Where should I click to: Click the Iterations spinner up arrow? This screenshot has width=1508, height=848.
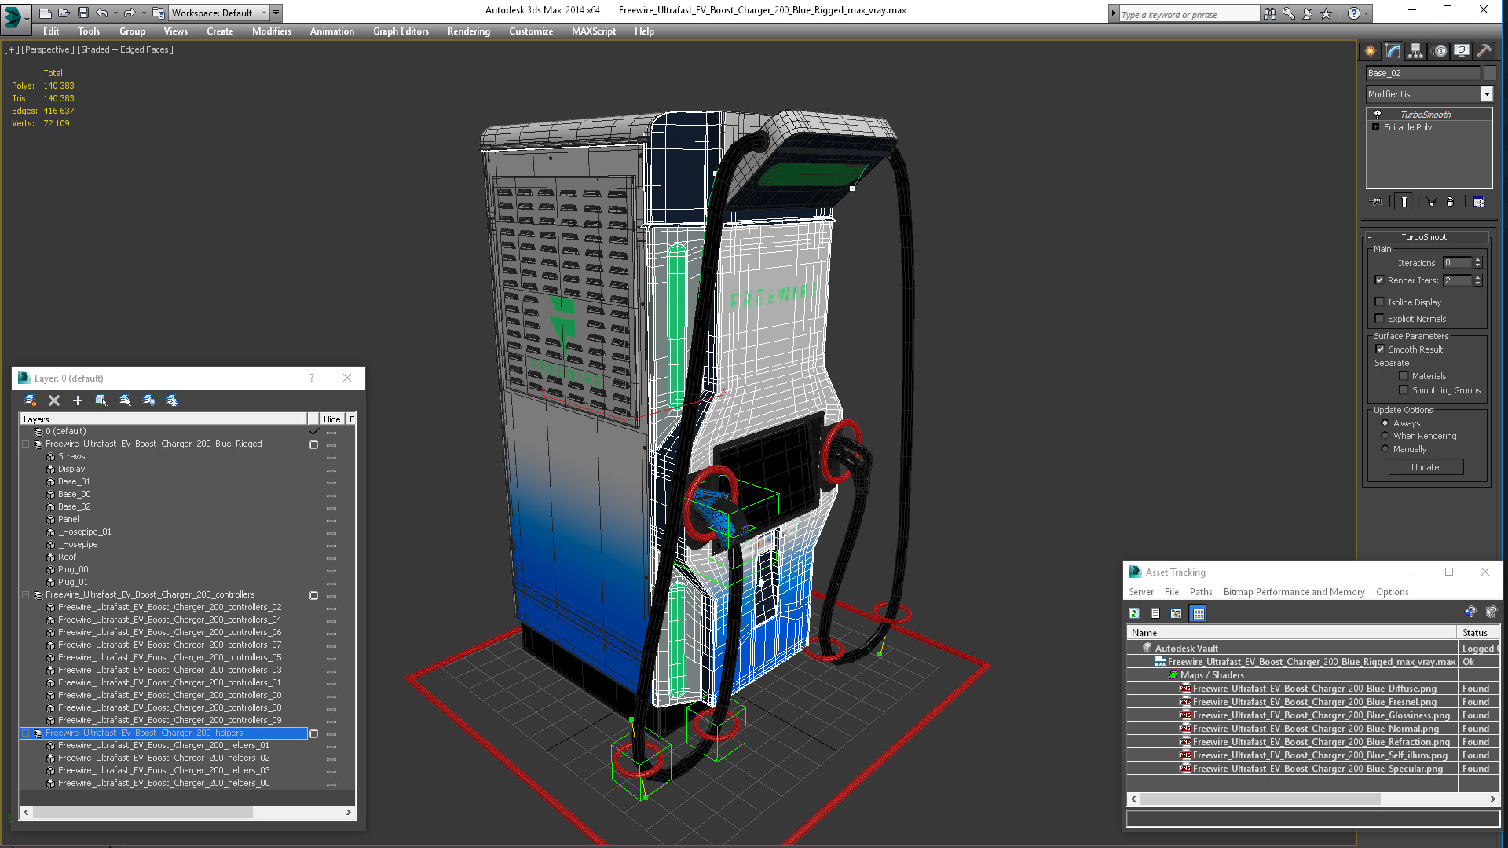point(1477,260)
